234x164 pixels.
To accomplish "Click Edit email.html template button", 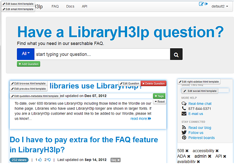I will [18, 9].
